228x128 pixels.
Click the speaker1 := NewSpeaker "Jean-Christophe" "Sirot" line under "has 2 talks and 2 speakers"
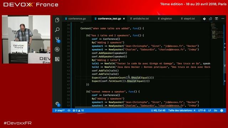click(x=145, y=46)
